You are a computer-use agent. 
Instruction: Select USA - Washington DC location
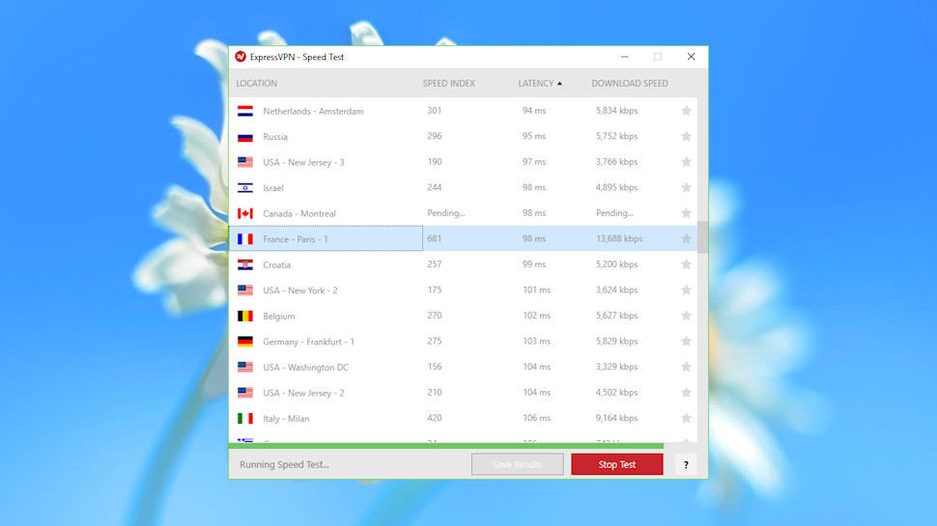click(463, 367)
